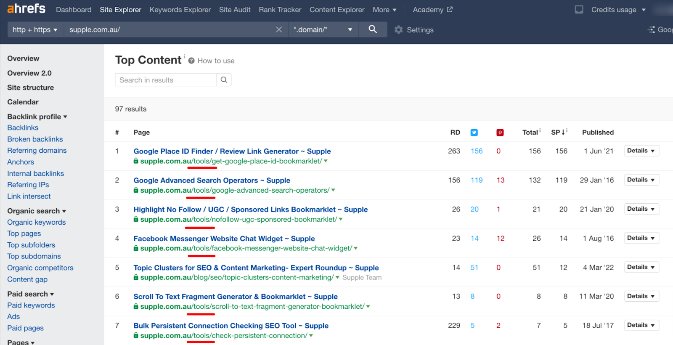The image size is (673, 345).
Task: Clear the supple.com.au/ URL field with X
Action: (x=279, y=29)
